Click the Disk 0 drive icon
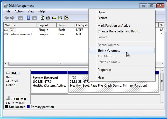Image resolution: width=167 pixels, height=119 pixels. (8, 73)
